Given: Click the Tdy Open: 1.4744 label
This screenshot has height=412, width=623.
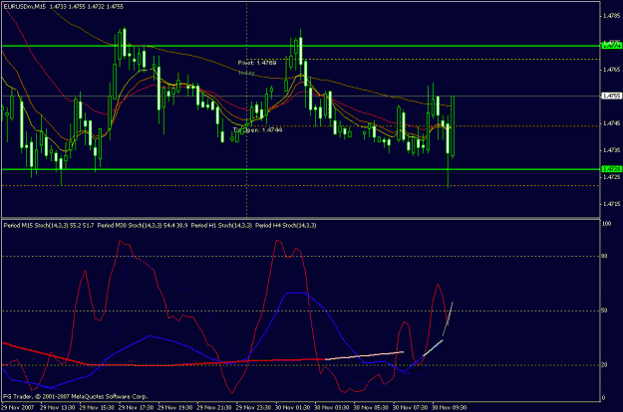Looking at the screenshot, I should coord(257,129).
